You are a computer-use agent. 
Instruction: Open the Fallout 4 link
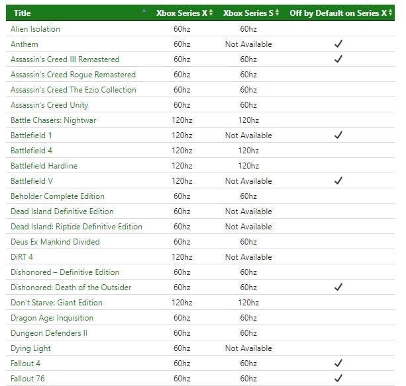25,364
